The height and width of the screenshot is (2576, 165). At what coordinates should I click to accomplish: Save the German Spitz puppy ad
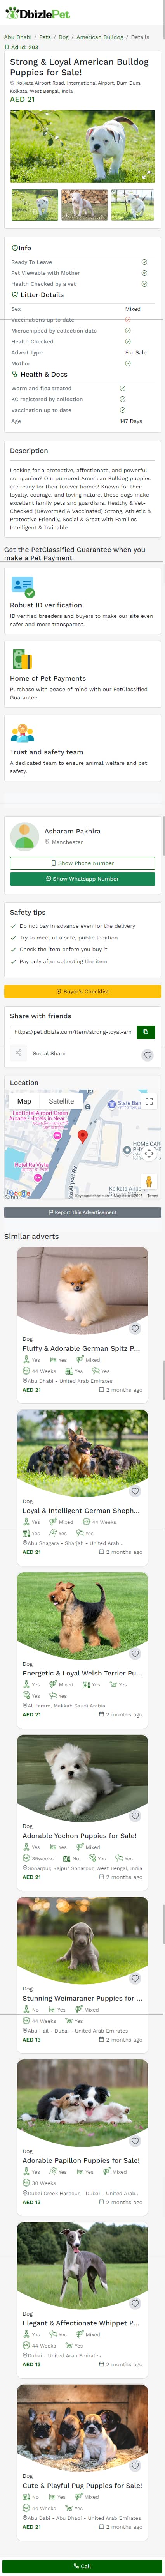(x=135, y=1329)
